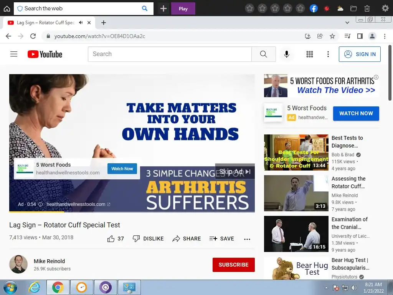393x295 pixels.
Task: Toggle the browser side panel
Action: tap(360, 36)
